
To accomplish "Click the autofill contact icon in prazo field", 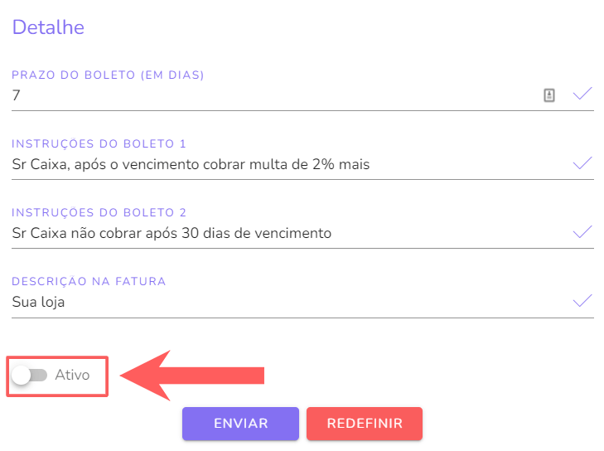I will (x=548, y=95).
